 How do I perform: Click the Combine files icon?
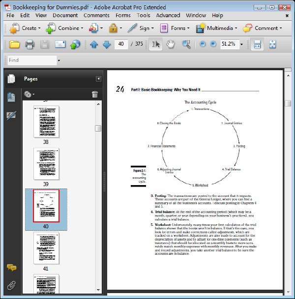click(x=51, y=28)
